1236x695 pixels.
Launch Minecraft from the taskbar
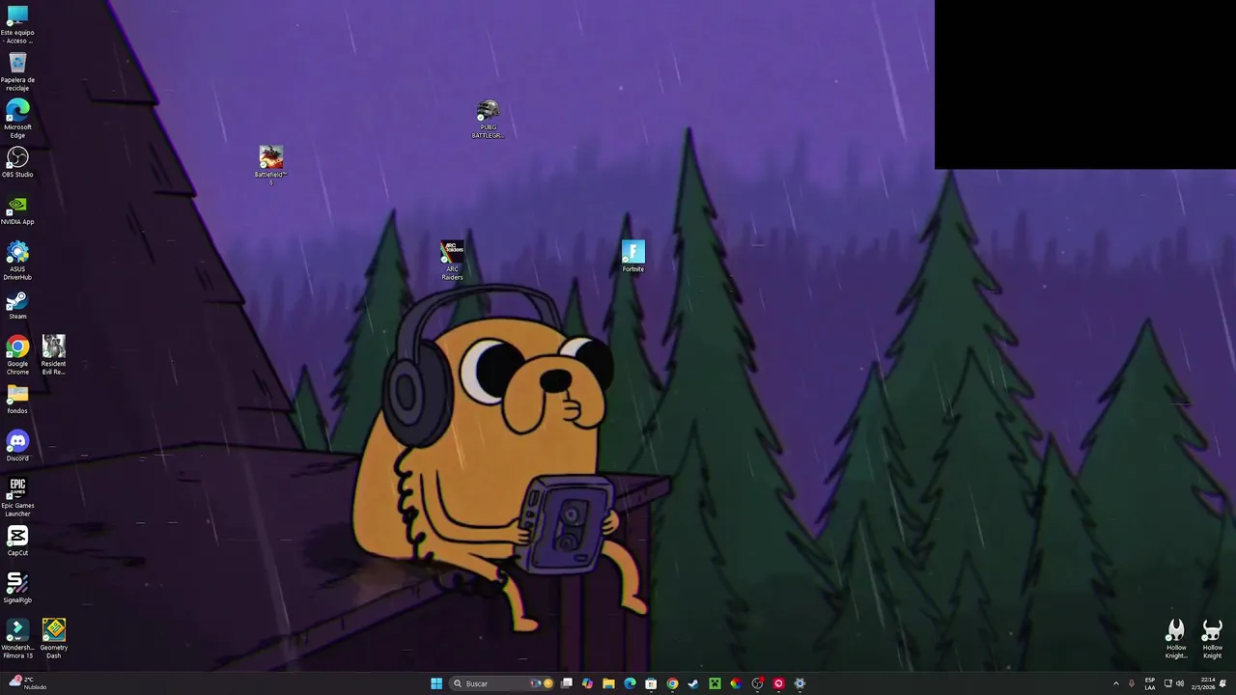(715, 683)
